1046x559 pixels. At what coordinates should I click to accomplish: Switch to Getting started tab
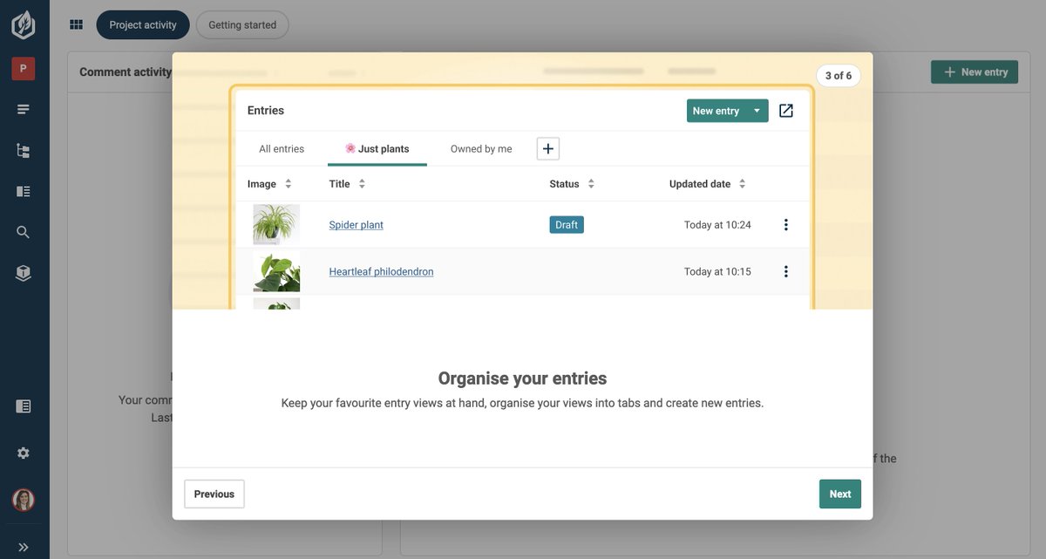(242, 25)
